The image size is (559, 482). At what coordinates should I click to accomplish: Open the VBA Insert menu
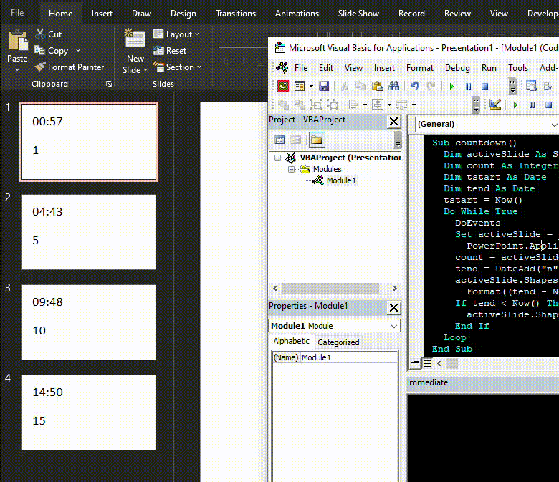[x=384, y=68]
